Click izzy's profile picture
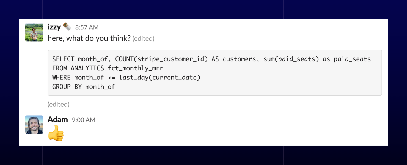Viewport: 407px width, 165px height. (34, 32)
